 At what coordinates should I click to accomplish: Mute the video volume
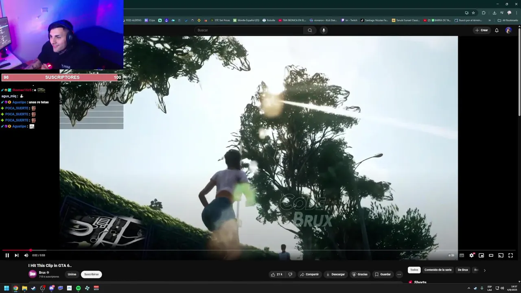click(x=26, y=255)
